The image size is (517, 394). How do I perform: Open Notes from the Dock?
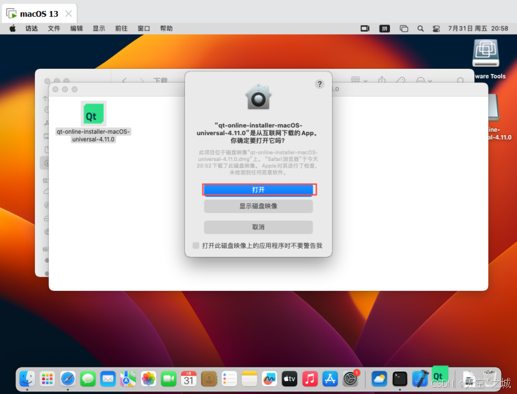pos(249,379)
